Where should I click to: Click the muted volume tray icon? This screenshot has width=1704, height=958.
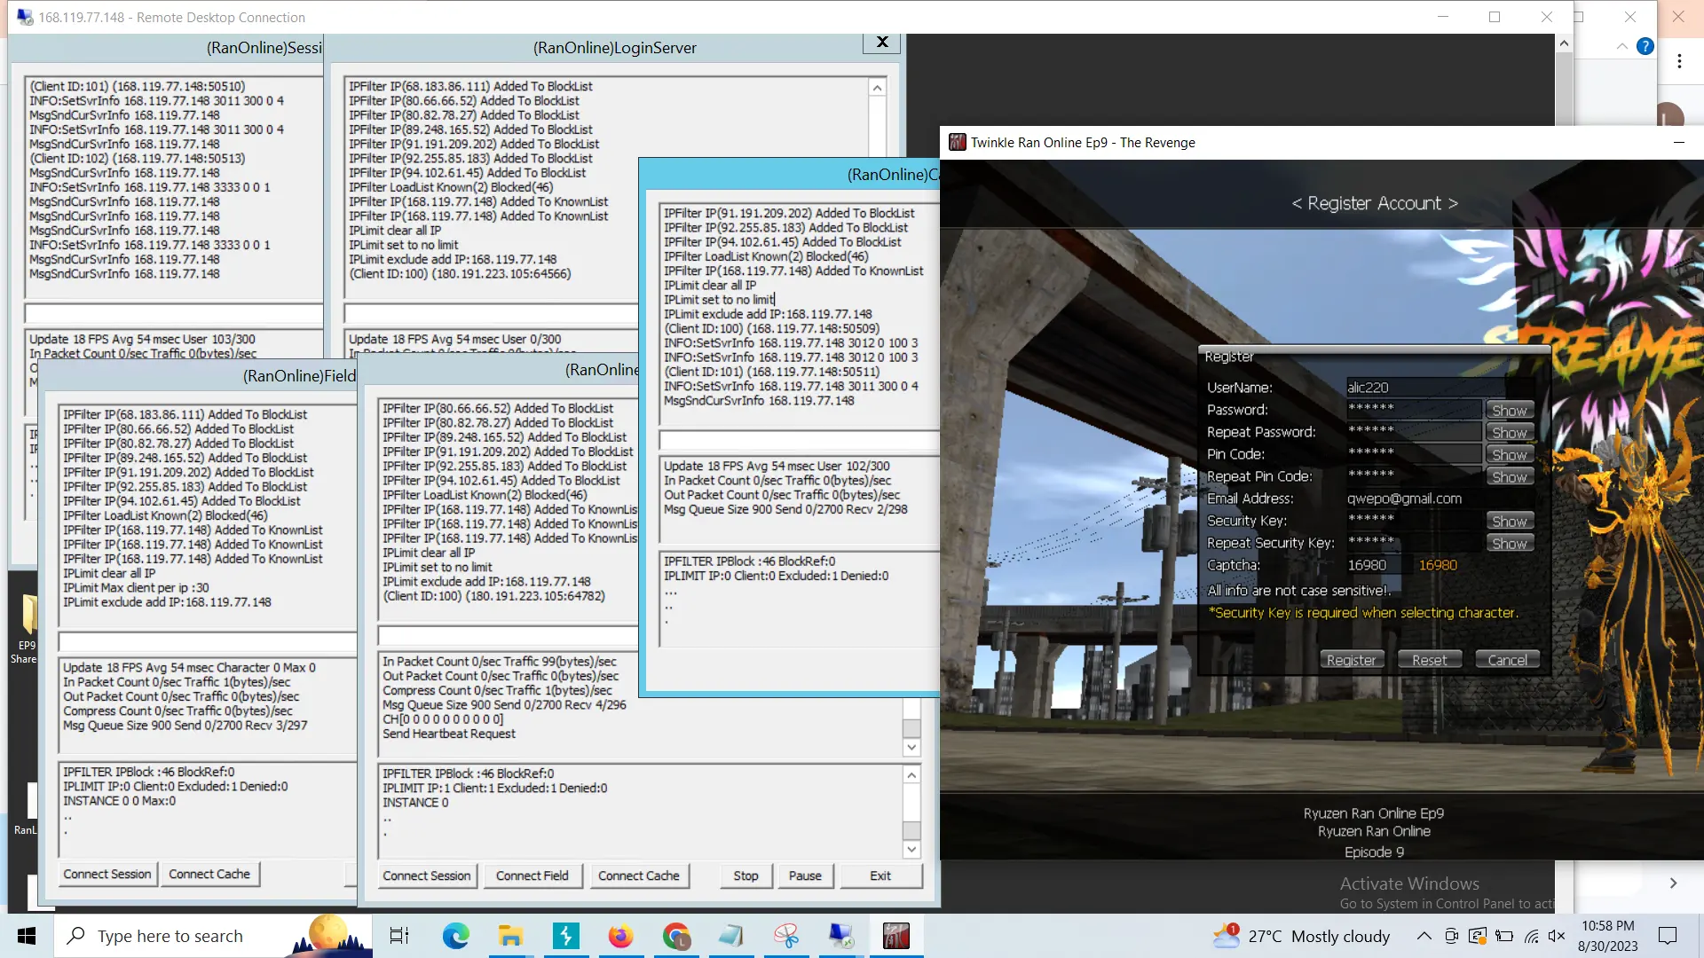pos(1557,936)
